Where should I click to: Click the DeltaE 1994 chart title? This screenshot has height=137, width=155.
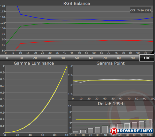point(111,104)
